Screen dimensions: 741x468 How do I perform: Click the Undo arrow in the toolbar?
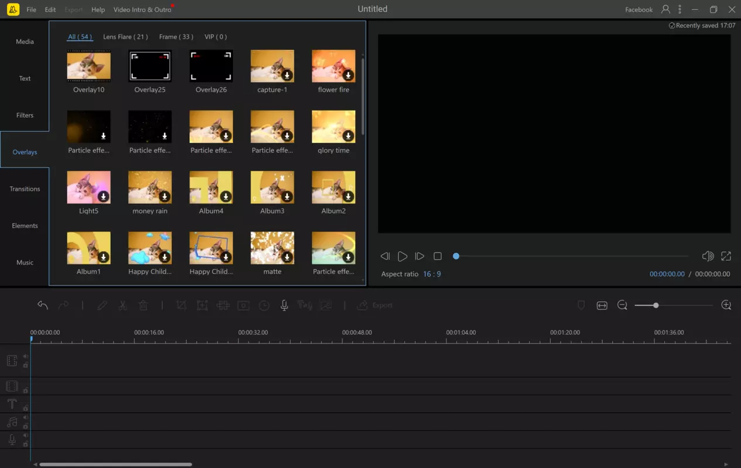tap(43, 305)
